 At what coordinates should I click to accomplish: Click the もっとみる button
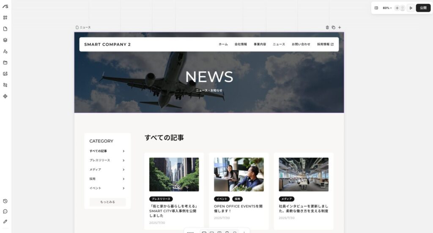pyautogui.click(x=107, y=202)
